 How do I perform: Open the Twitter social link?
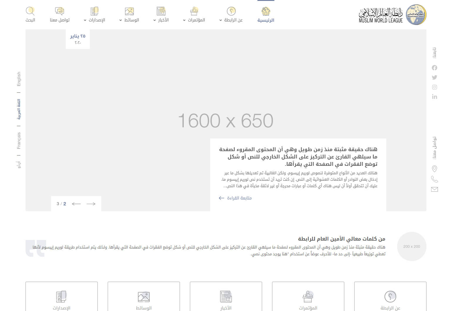point(434,77)
